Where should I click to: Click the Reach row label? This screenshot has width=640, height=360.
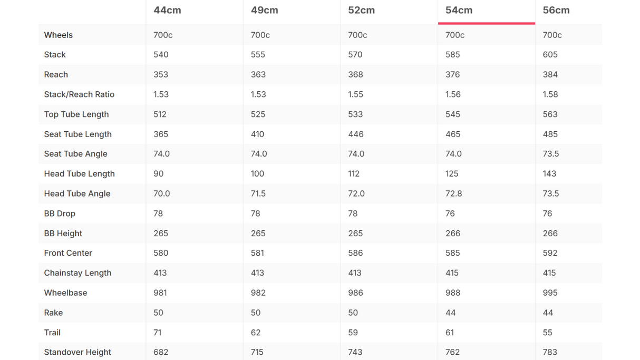pyautogui.click(x=56, y=74)
